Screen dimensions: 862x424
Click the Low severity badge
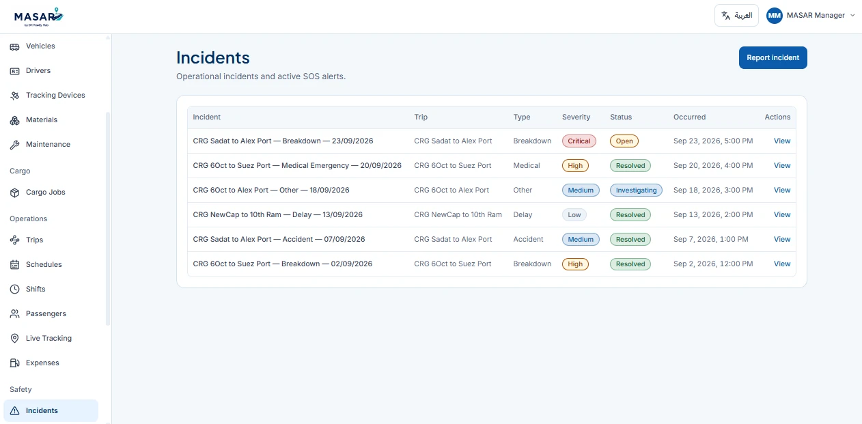pos(574,215)
